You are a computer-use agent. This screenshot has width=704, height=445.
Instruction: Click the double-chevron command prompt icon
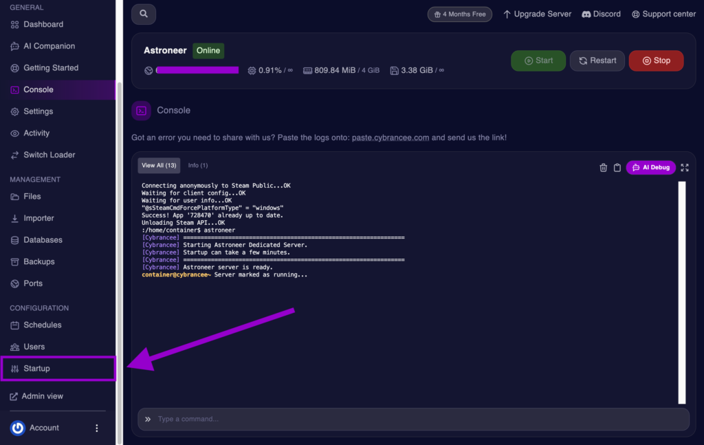click(x=148, y=419)
